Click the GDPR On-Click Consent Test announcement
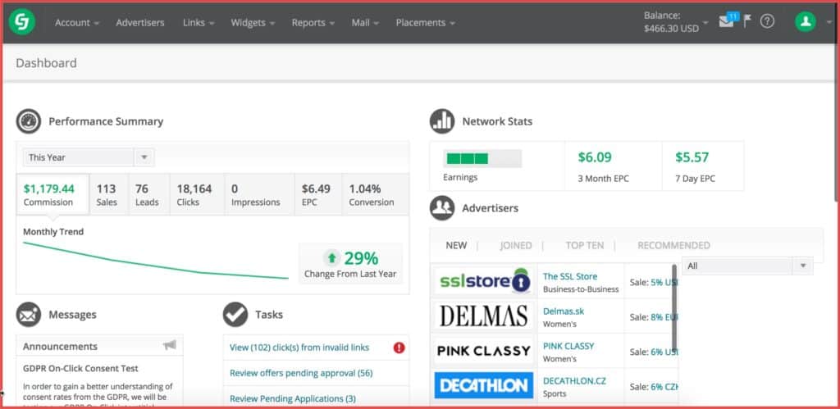The width and height of the screenshot is (840, 409). point(80,368)
